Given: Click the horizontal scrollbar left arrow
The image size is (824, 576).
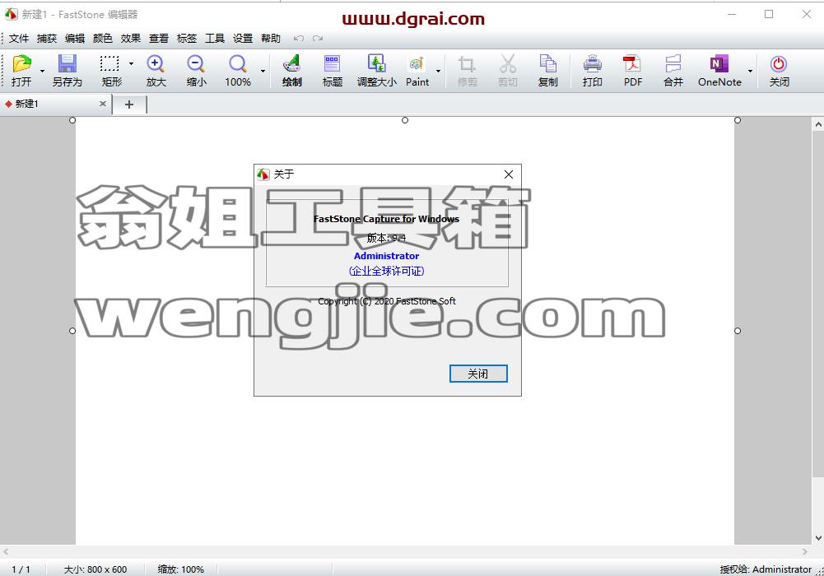Looking at the screenshot, I should (6, 551).
